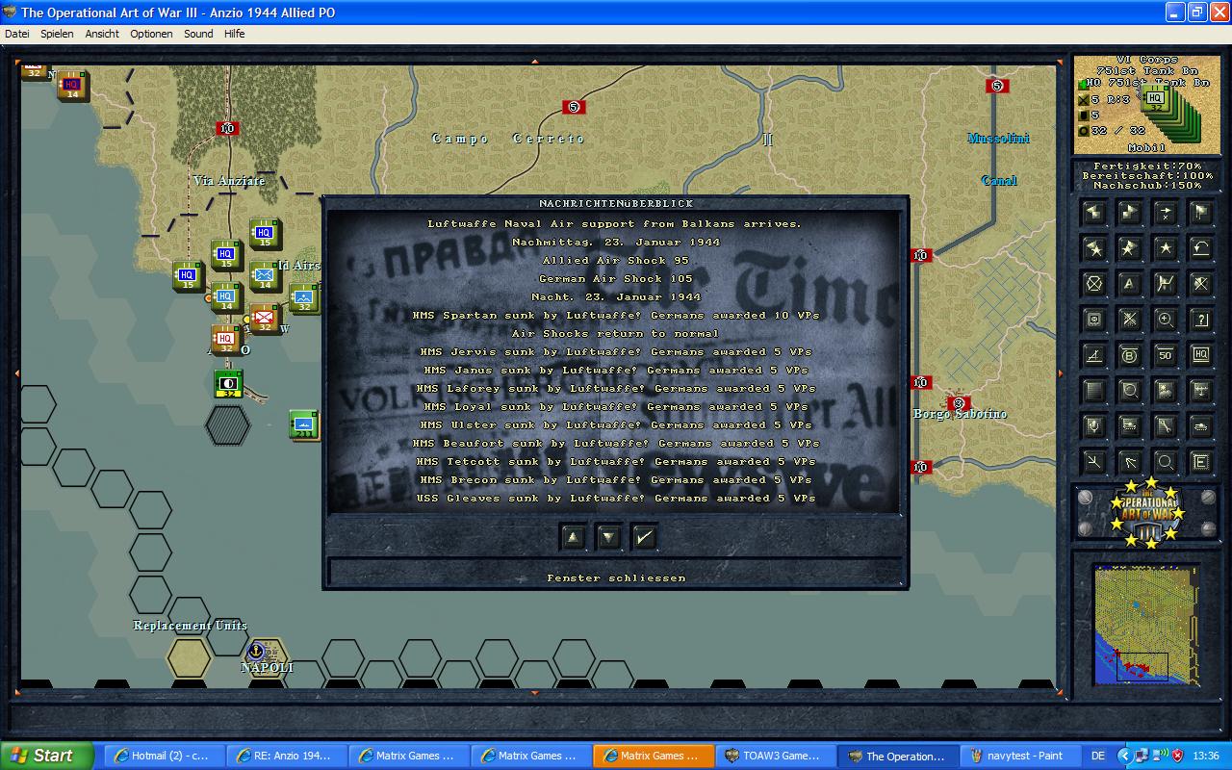Click the Allied Air Shock 95 line
Viewport: 1232px width, 770px height.
click(x=616, y=261)
